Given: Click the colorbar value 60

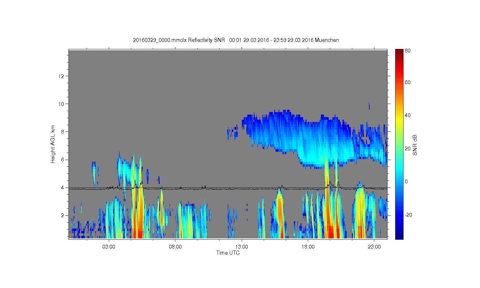Looking at the screenshot, I should (x=408, y=82).
